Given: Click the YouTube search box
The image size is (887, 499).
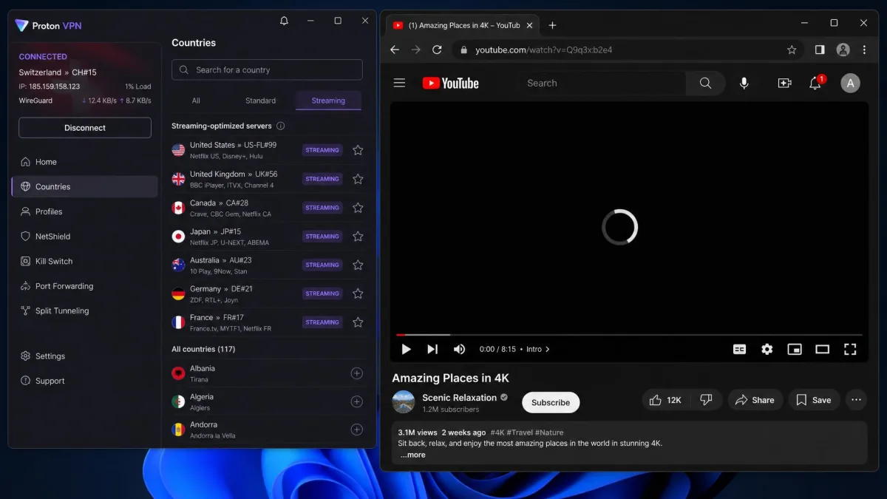Looking at the screenshot, I should click(x=601, y=84).
